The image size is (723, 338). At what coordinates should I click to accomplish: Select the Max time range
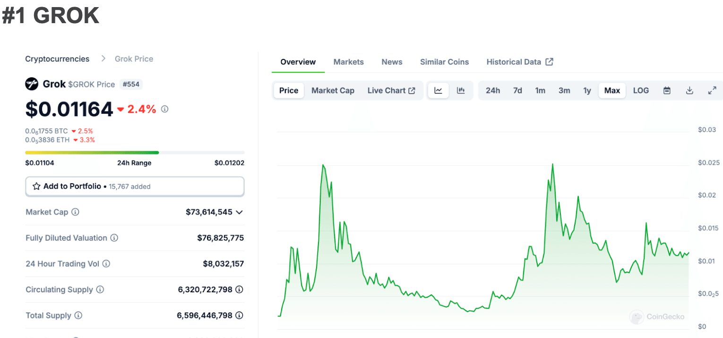point(612,91)
